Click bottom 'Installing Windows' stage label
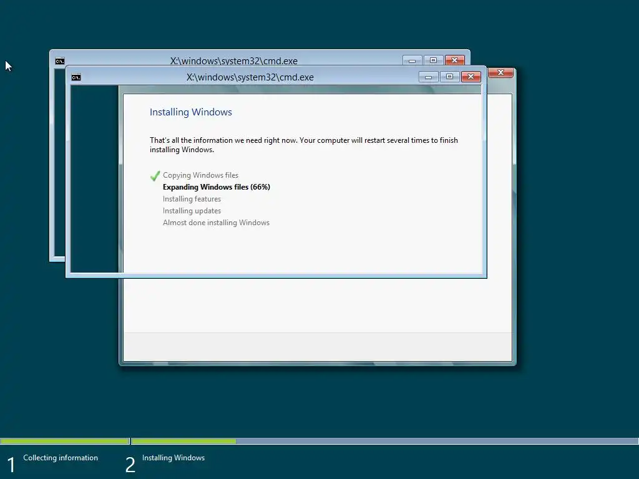The height and width of the screenshot is (479, 639). (173, 458)
